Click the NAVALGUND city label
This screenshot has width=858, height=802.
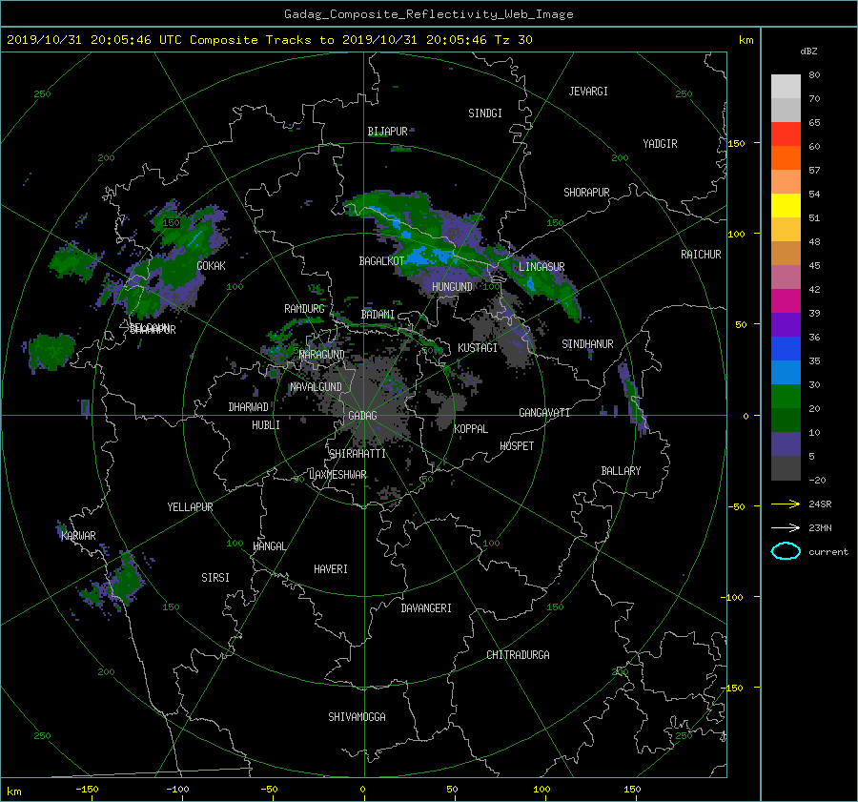(316, 387)
